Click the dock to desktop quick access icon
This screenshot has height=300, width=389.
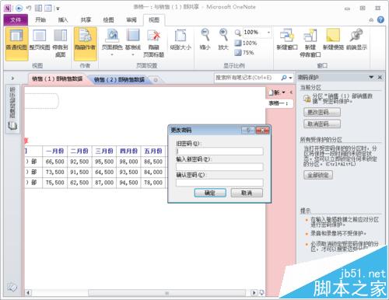tap(38, 9)
